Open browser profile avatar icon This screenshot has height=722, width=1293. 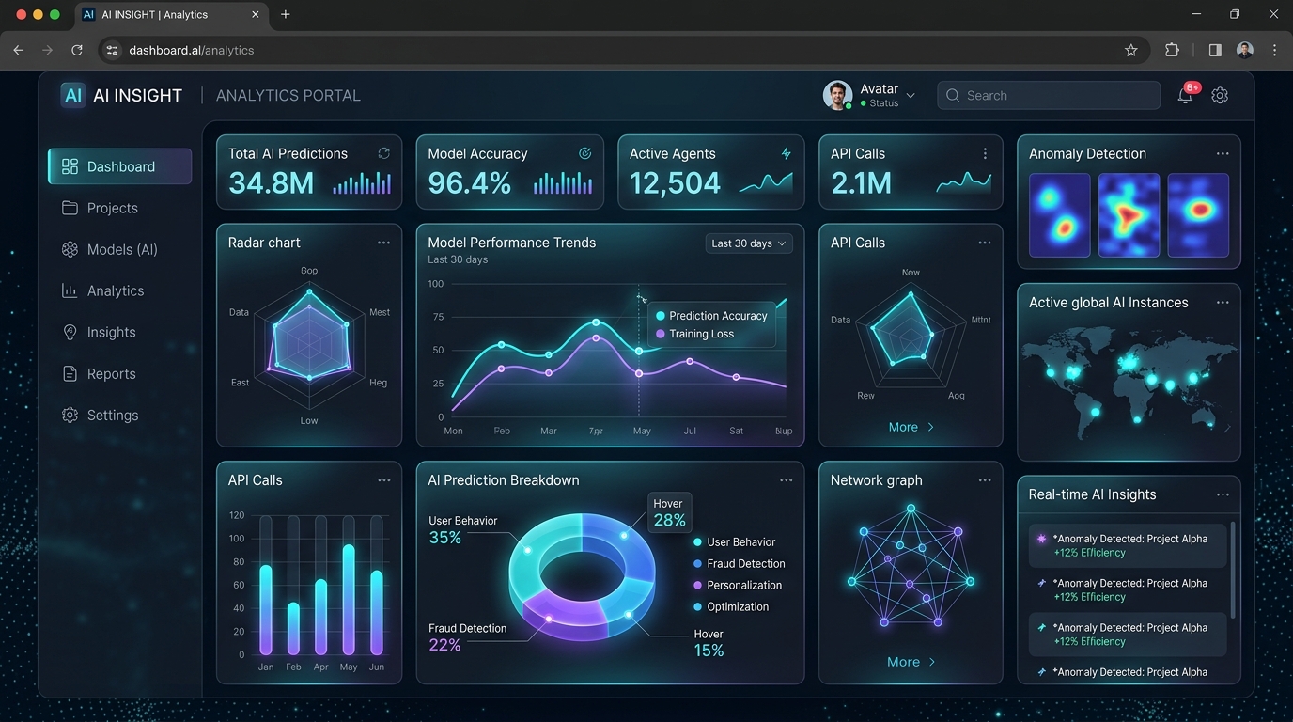pyautogui.click(x=1245, y=50)
